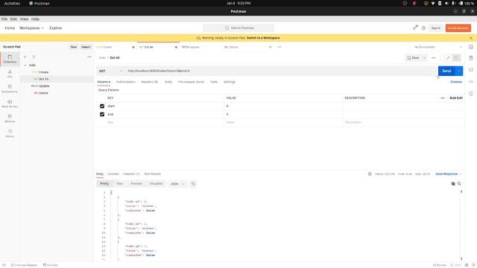Image resolution: width=477 pixels, height=268 pixels.
Task: Collapse the 'todo' collection tree
Action: tap(25, 65)
